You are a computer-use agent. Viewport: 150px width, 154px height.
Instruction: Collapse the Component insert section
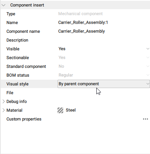pos(3,5)
